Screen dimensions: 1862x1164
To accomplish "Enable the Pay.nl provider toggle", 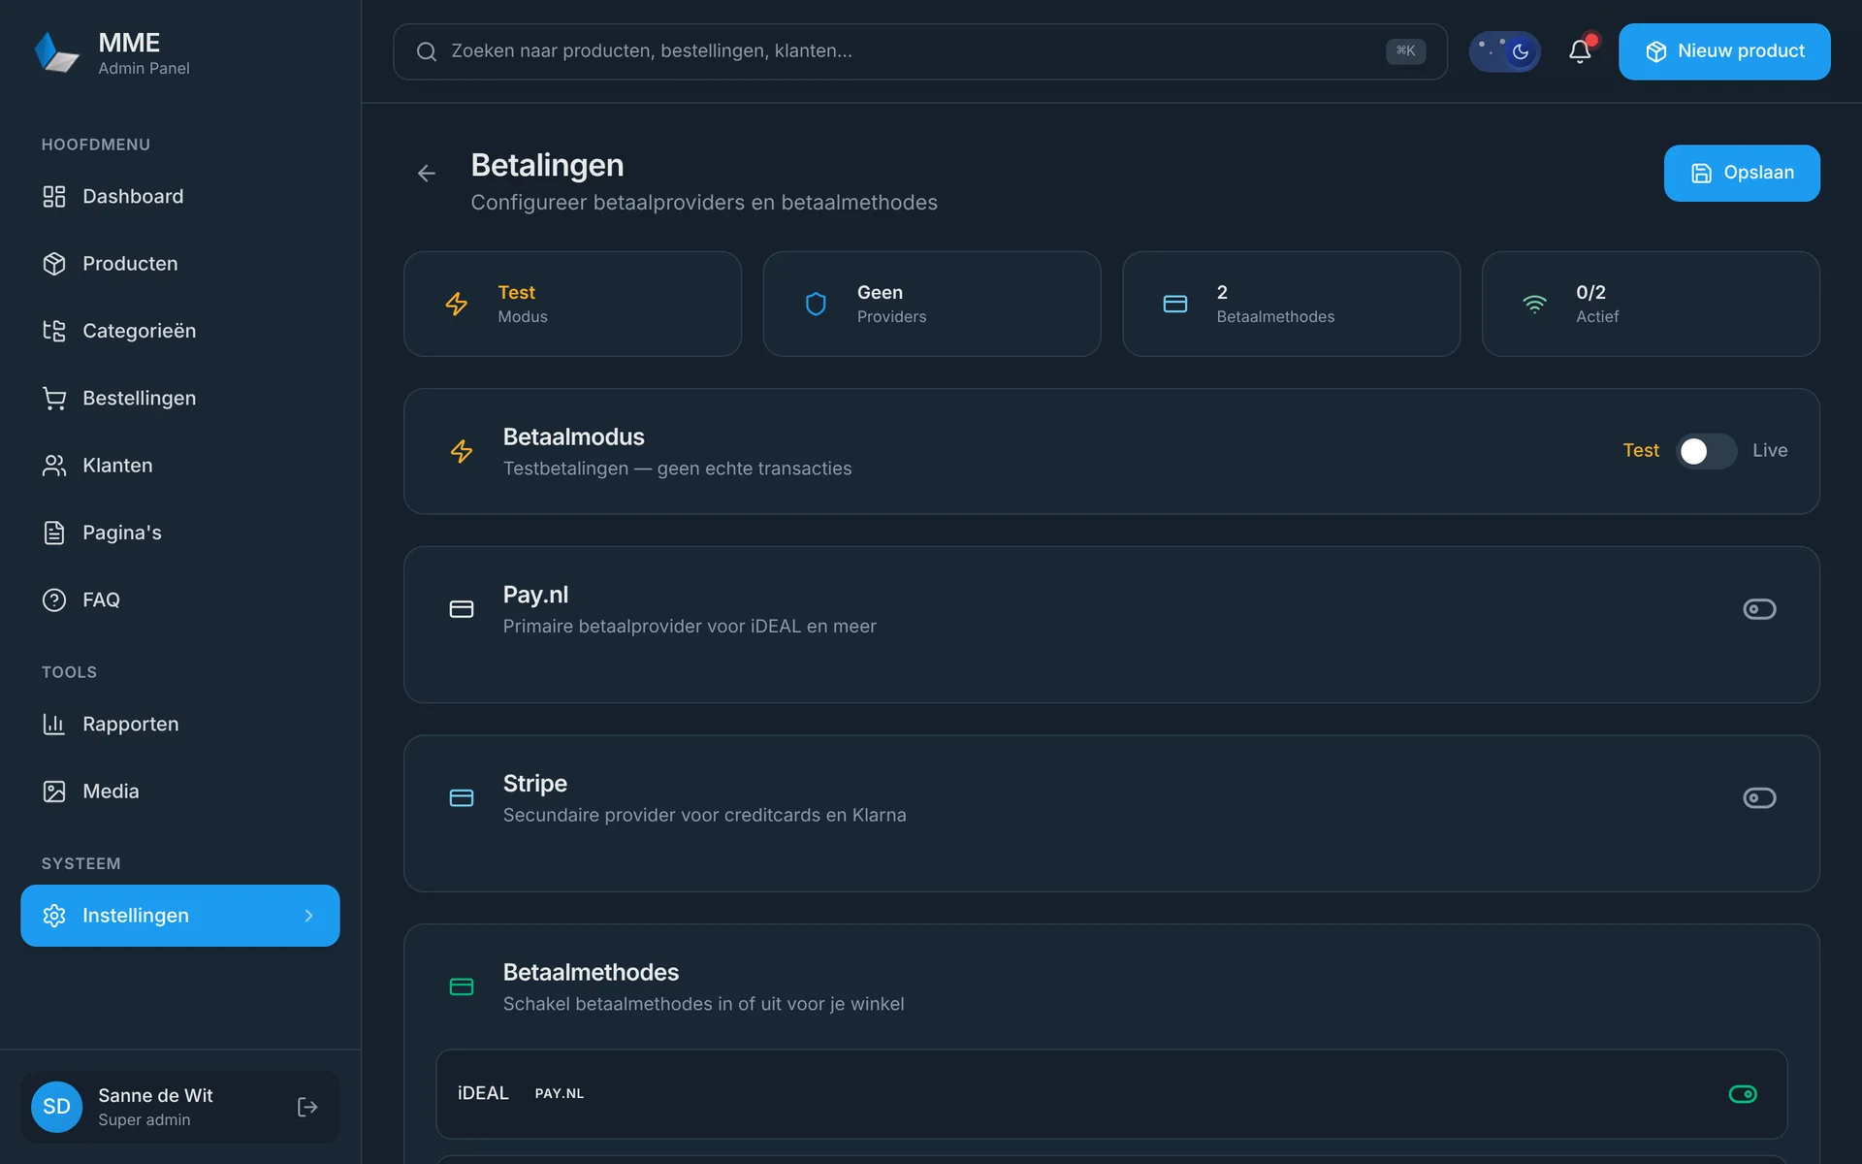I will pos(1759,609).
